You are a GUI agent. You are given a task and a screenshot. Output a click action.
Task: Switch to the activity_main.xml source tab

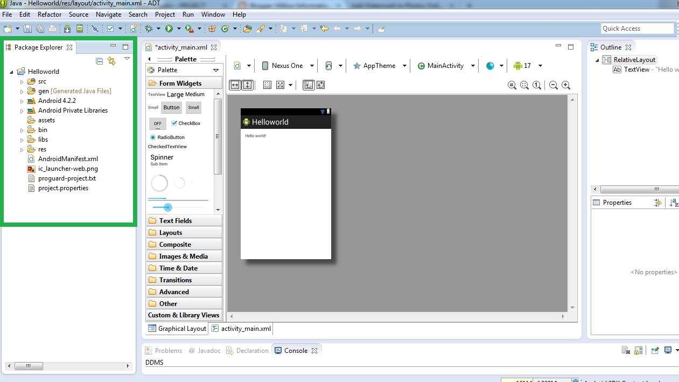point(241,328)
